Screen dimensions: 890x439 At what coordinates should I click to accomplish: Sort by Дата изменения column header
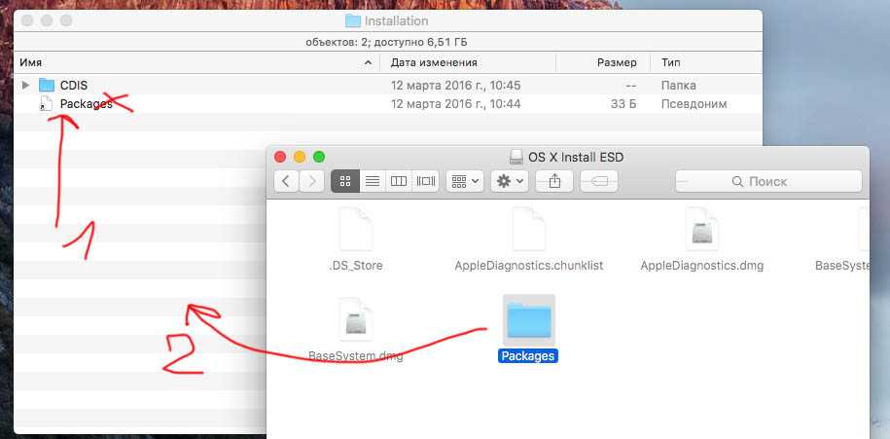click(467, 62)
